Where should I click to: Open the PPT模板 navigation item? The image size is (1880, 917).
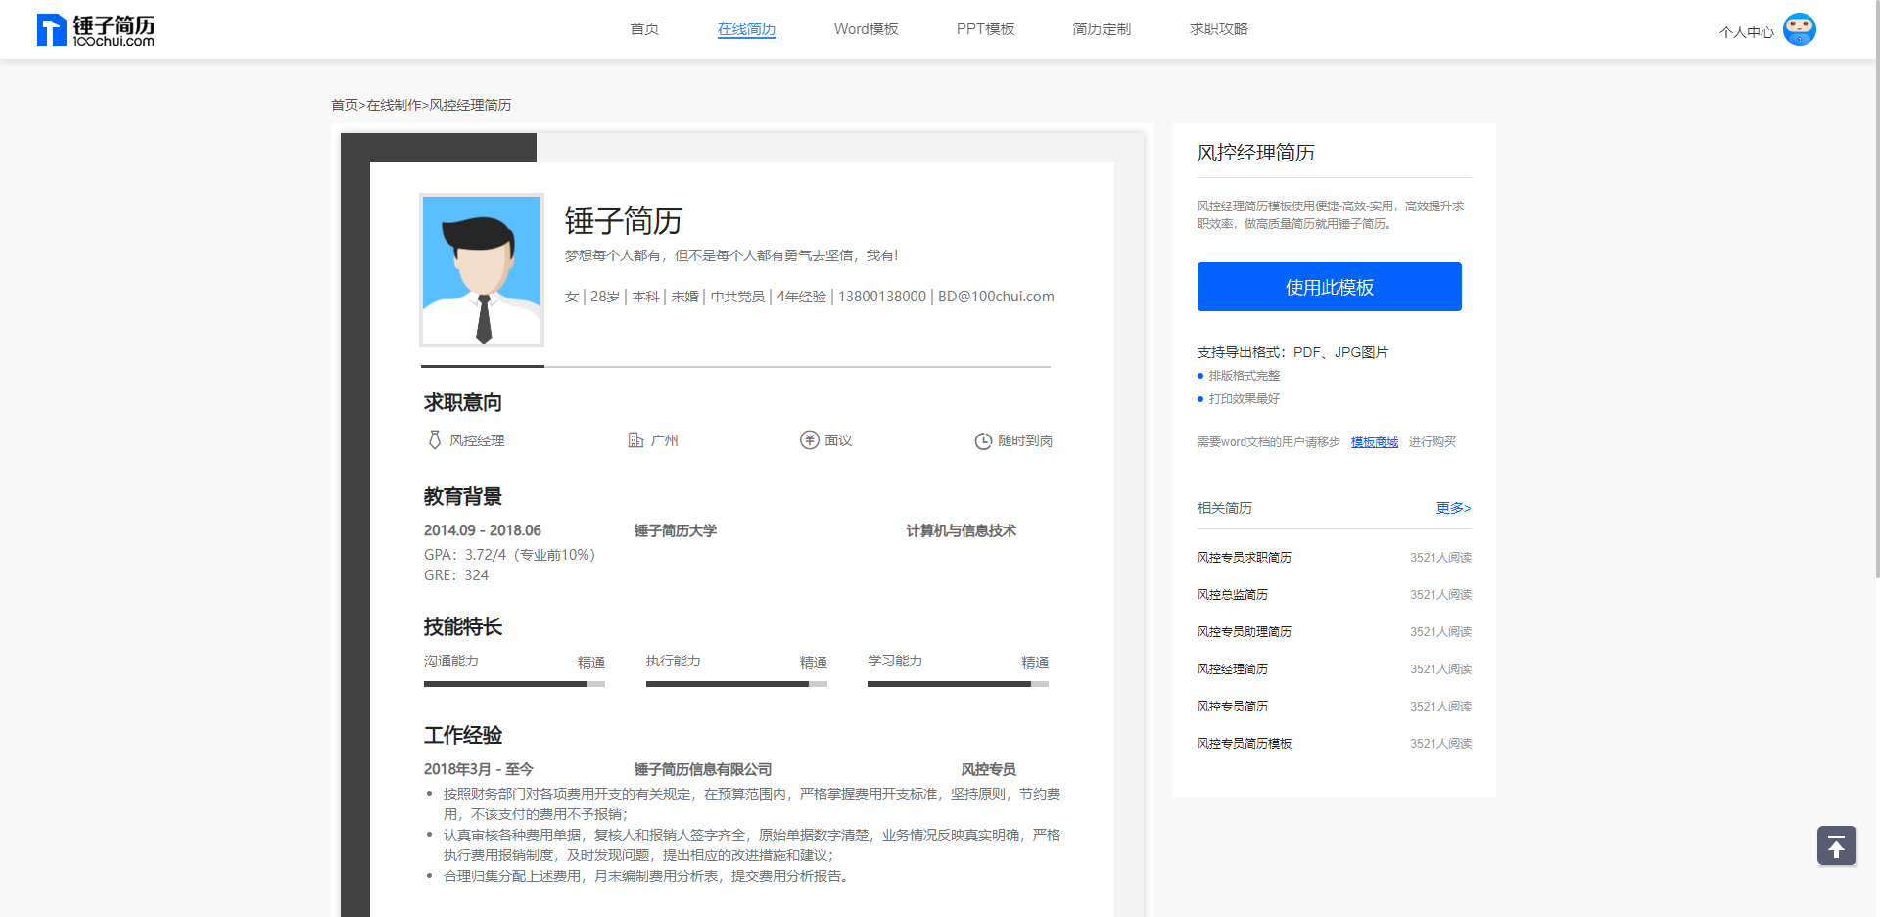[x=985, y=29]
